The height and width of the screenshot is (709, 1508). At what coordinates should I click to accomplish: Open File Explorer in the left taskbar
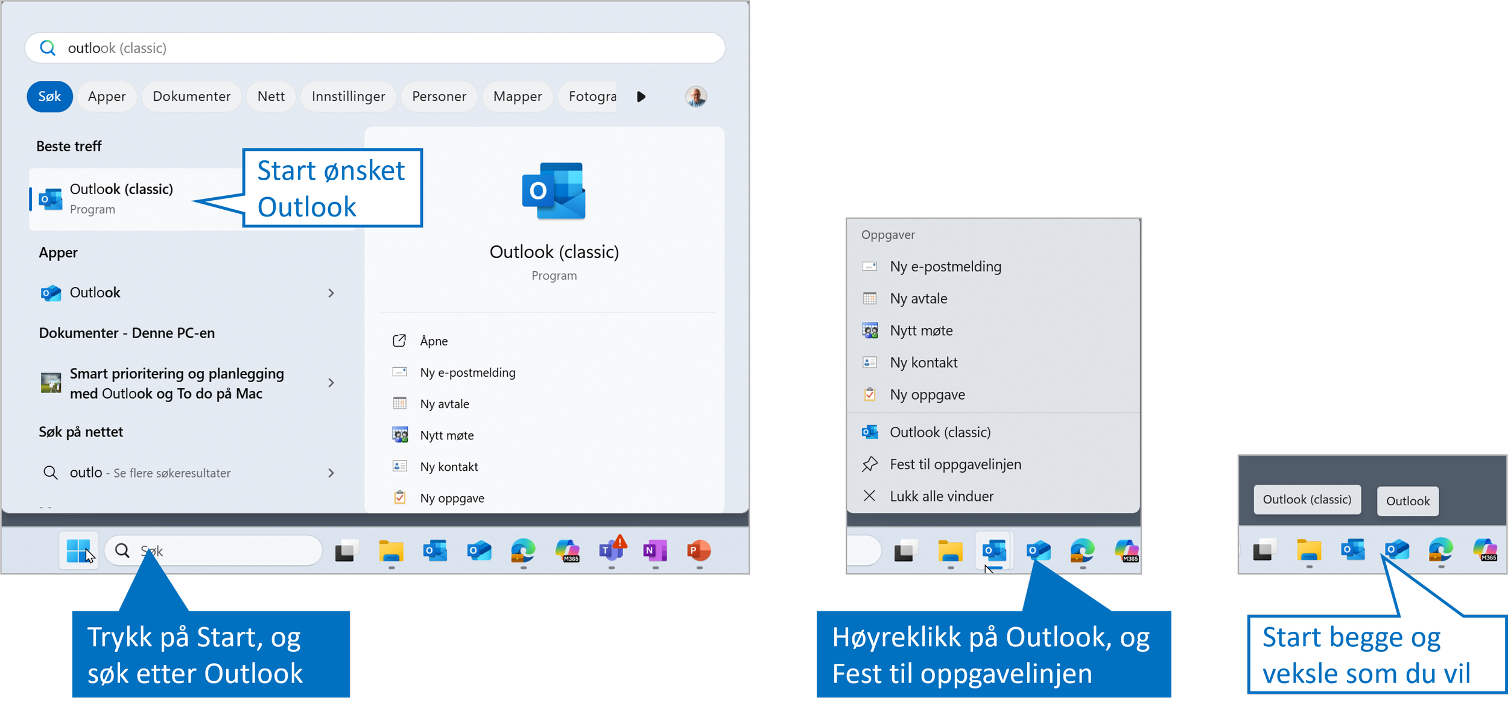coord(391,550)
